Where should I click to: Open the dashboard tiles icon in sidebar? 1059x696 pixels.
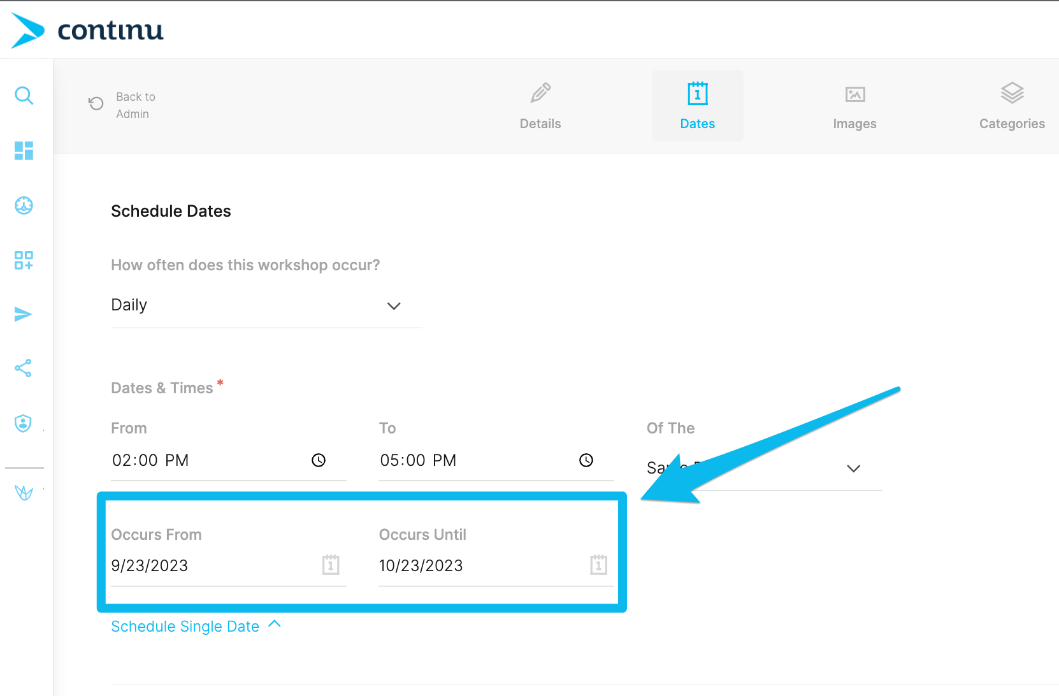coord(24,150)
